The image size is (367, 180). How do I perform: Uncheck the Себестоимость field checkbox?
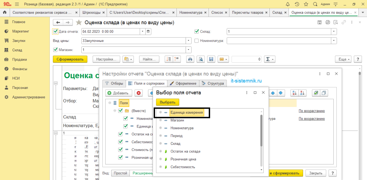click(x=120, y=142)
